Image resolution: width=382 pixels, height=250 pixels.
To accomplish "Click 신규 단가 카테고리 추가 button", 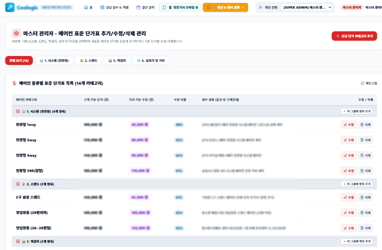I will [x=354, y=36].
